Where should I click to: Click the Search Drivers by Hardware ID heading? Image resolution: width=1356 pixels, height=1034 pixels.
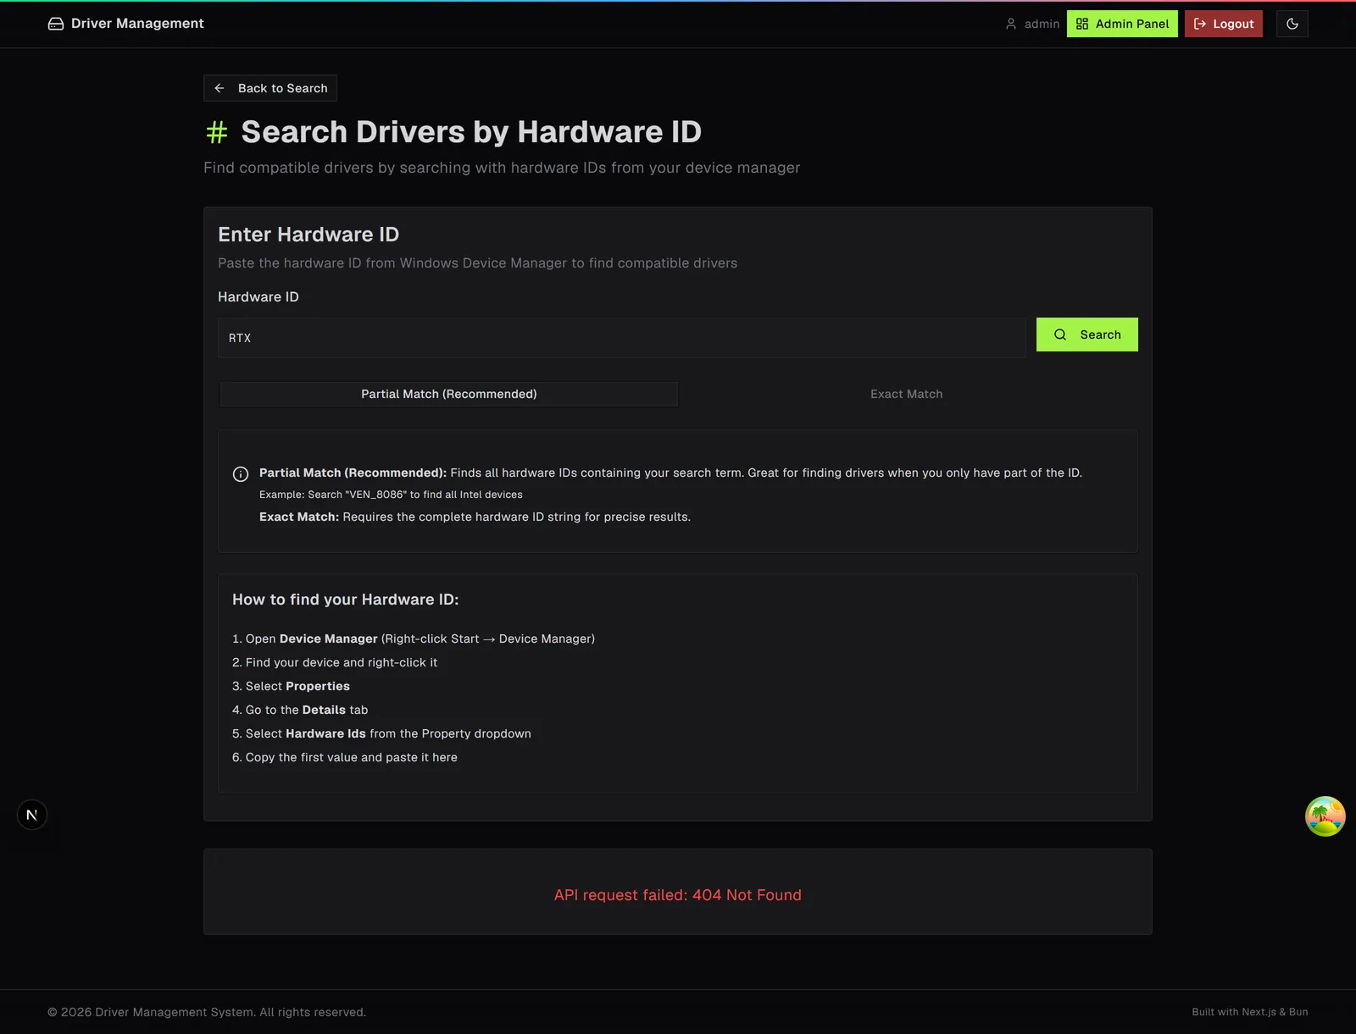(471, 132)
